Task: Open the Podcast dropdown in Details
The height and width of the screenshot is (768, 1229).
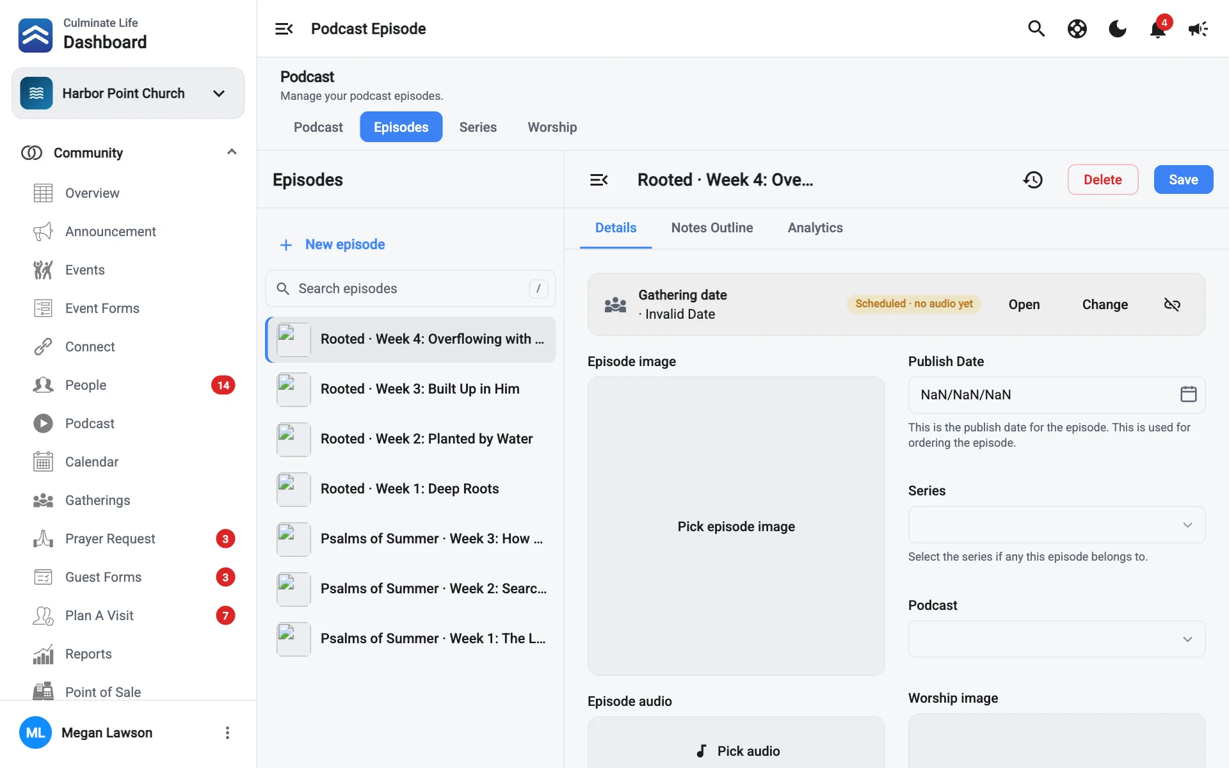Action: click(1057, 639)
